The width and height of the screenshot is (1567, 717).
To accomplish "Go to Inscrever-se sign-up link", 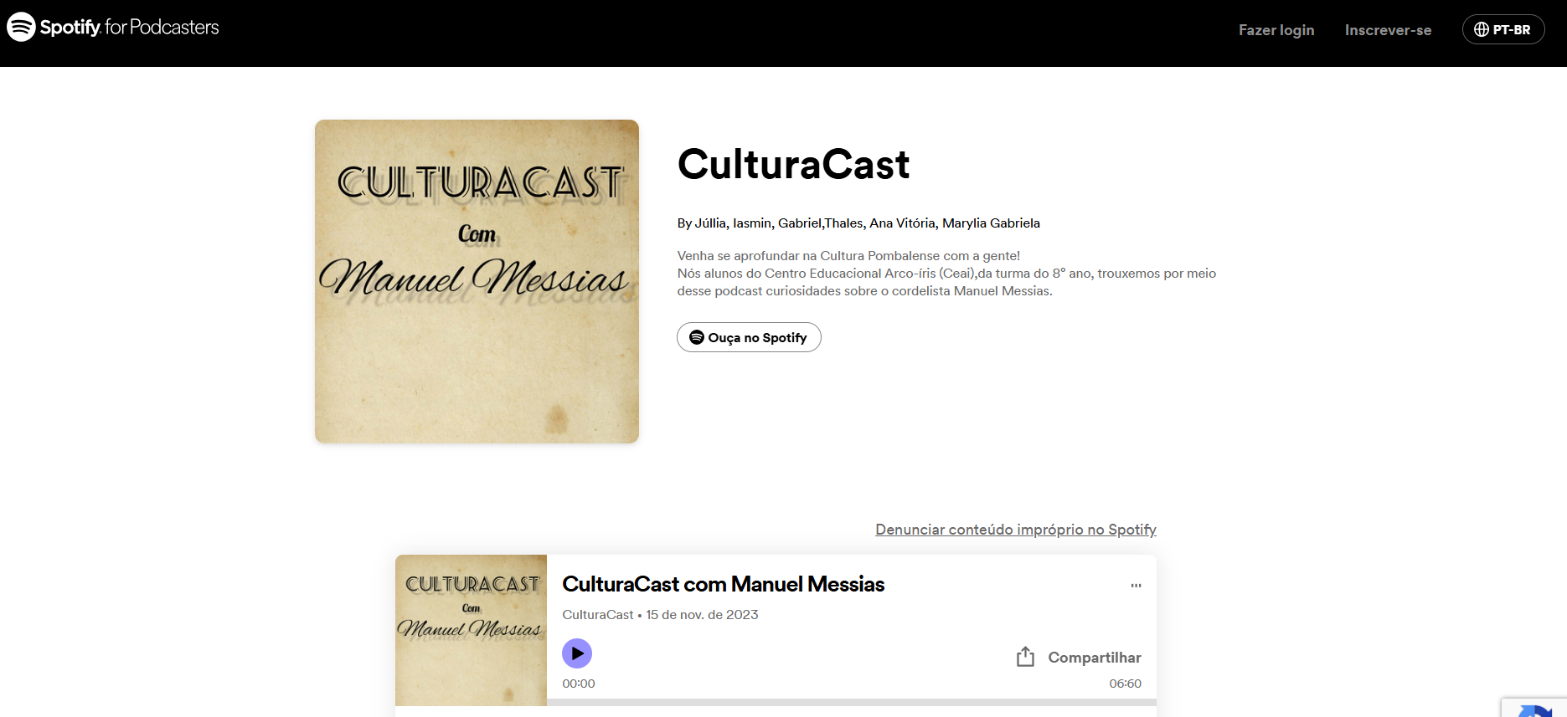I will pyautogui.click(x=1387, y=30).
